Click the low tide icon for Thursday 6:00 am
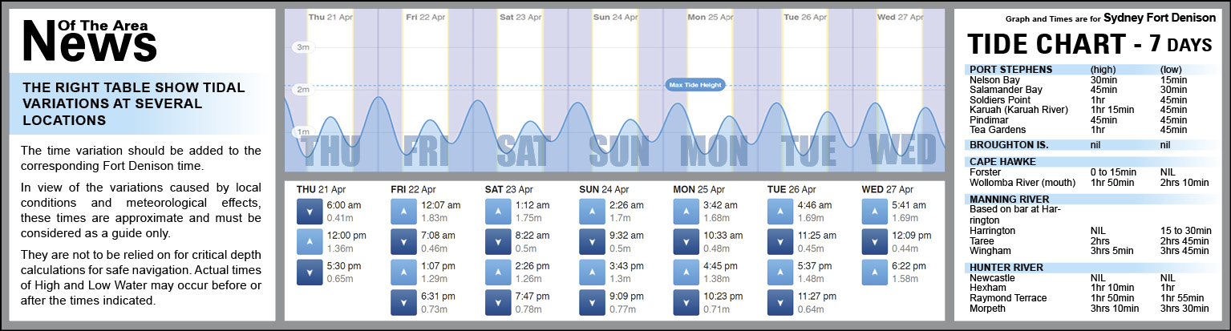Viewport: 1231px width, 331px height. click(309, 212)
